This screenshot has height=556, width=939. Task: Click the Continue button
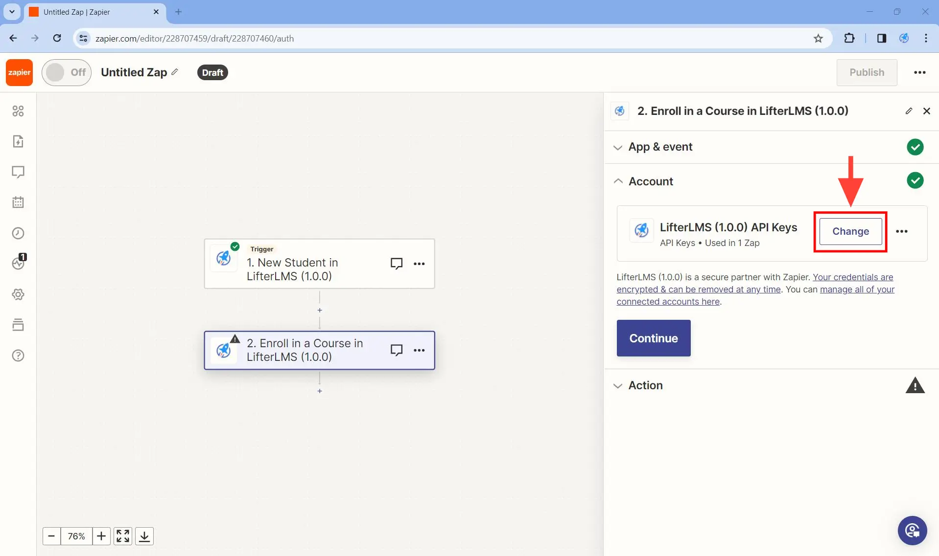tap(654, 338)
